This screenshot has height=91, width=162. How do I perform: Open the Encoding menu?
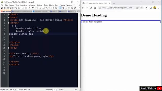point(24,5)
